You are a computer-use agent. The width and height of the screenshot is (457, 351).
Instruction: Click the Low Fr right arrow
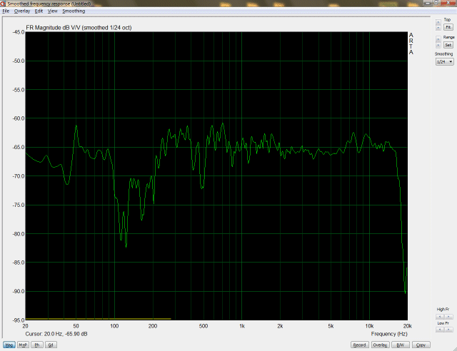[449, 330]
